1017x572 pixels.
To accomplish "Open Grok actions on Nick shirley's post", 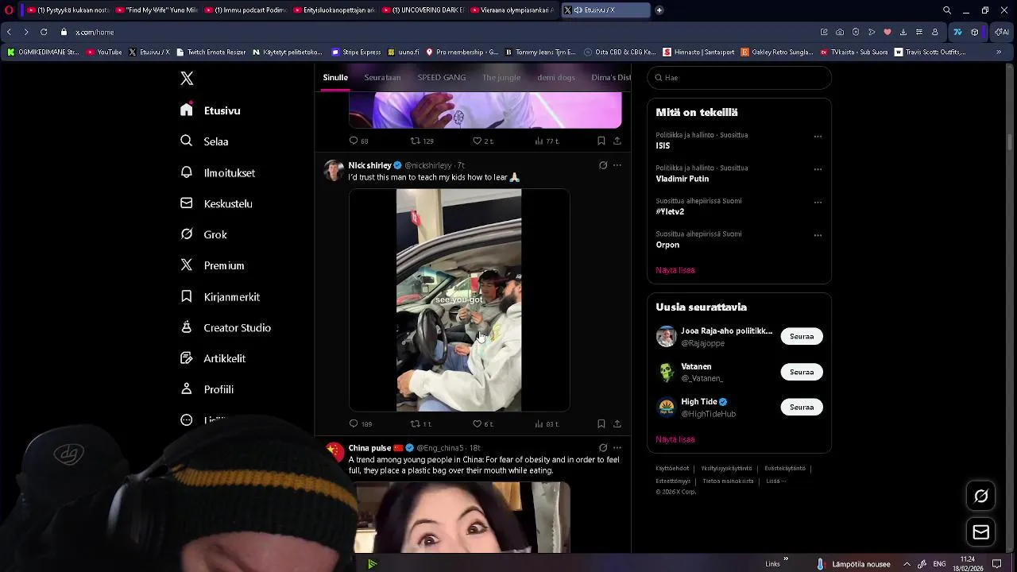I will pyautogui.click(x=603, y=165).
